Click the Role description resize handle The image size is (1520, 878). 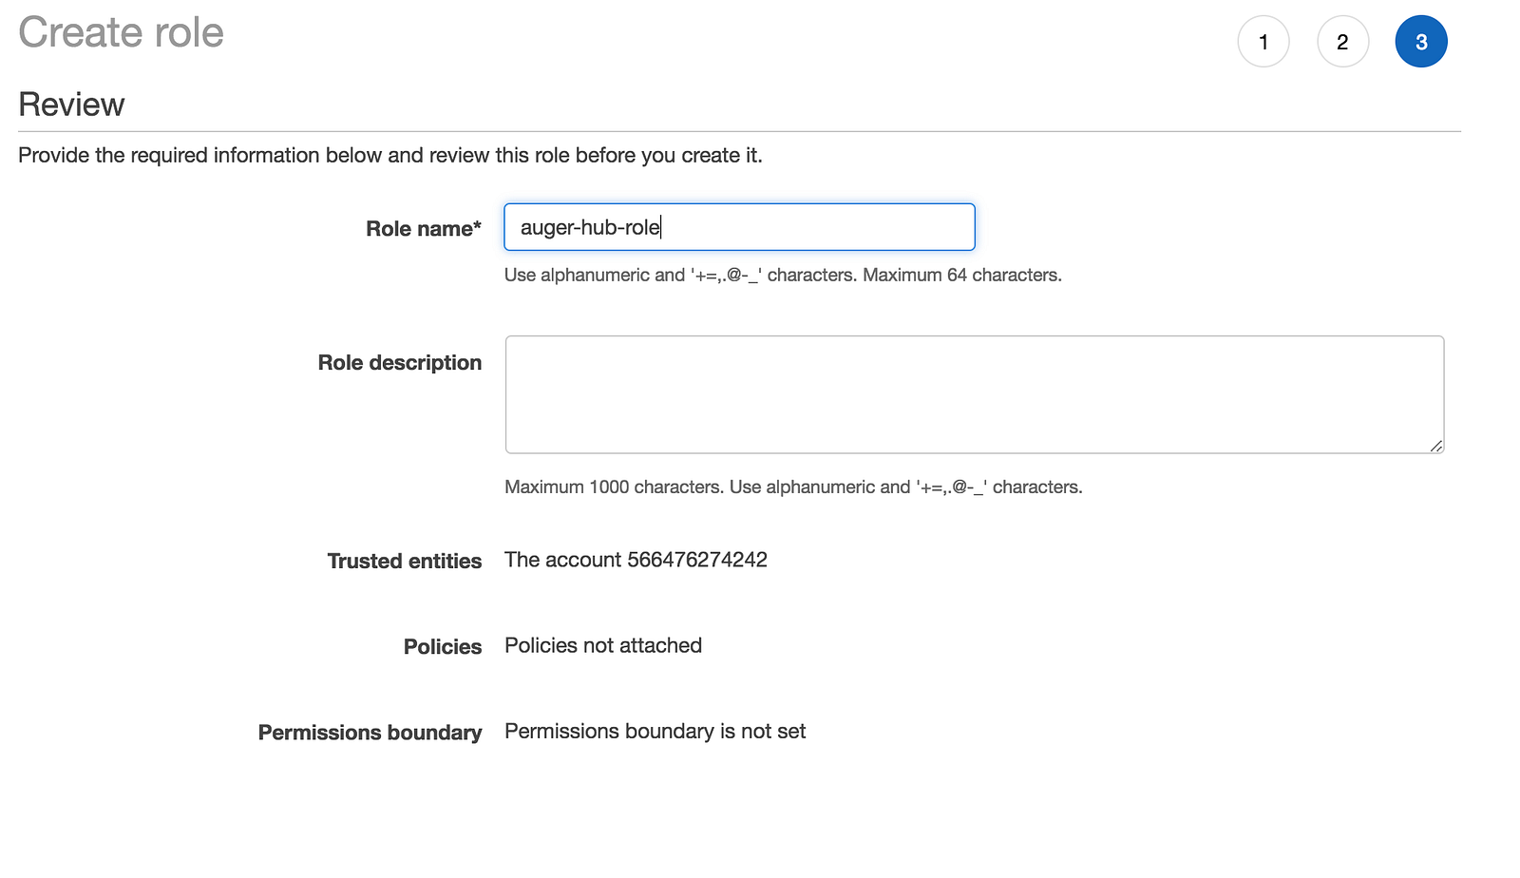1435,446
